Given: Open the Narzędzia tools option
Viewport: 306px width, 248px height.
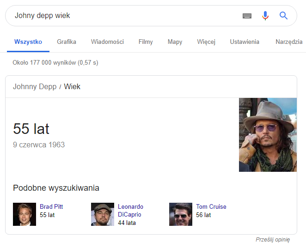Looking at the screenshot, I should 289,42.
